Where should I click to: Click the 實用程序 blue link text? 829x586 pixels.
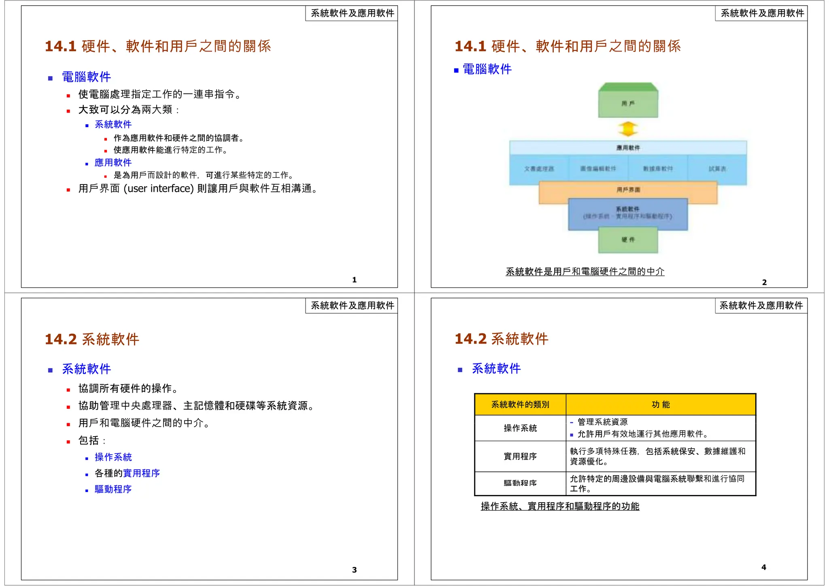pos(141,473)
